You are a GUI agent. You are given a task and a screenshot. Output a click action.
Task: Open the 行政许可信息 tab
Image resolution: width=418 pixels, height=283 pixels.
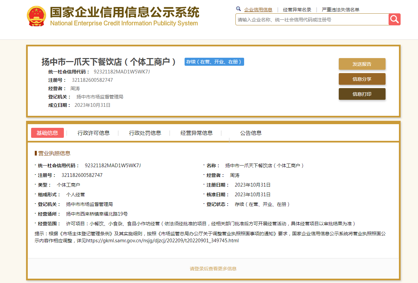[94, 133]
